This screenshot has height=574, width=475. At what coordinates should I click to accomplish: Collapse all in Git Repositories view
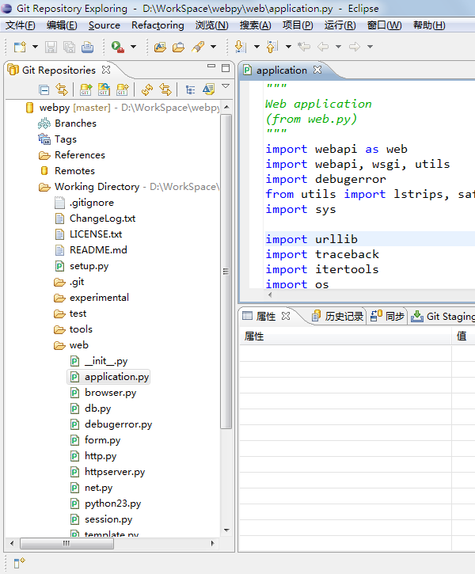[44, 89]
